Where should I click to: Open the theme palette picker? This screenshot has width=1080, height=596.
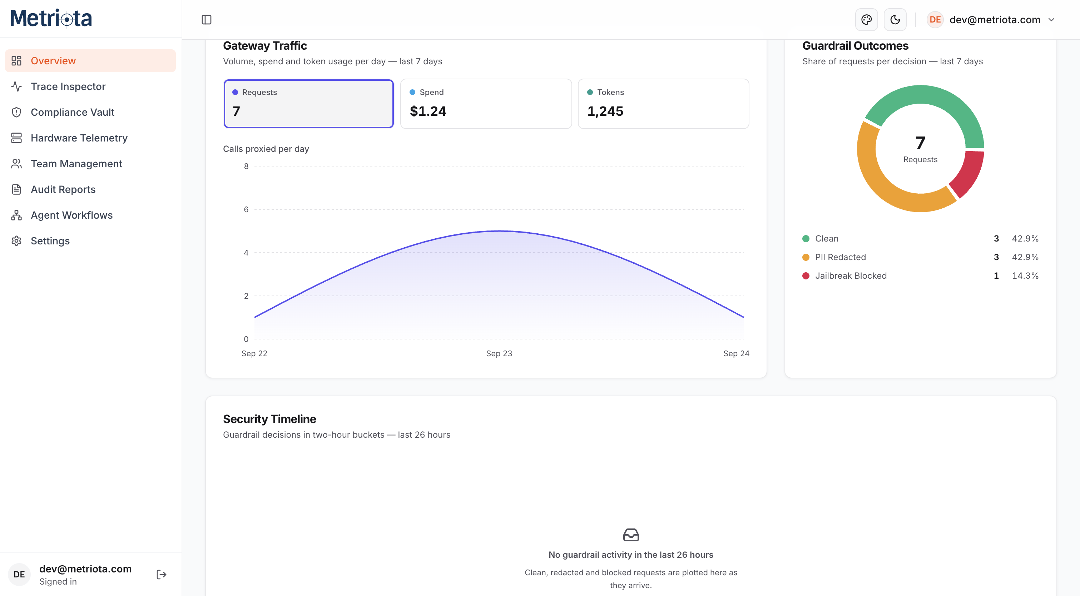pyautogui.click(x=866, y=20)
